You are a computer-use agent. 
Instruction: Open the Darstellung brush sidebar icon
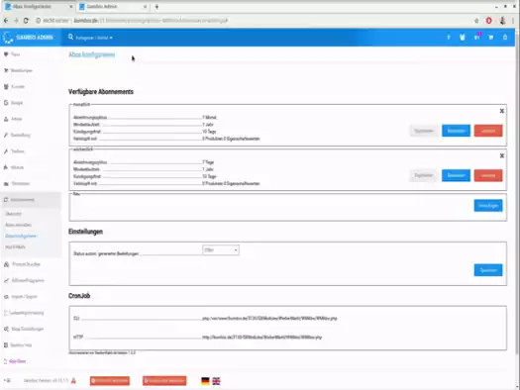point(6,135)
